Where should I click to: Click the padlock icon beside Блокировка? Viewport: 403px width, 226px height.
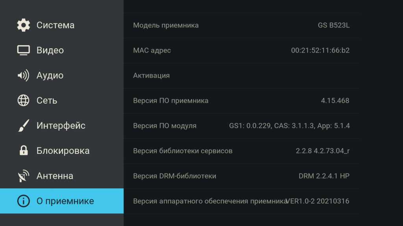click(x=24, y=151)
